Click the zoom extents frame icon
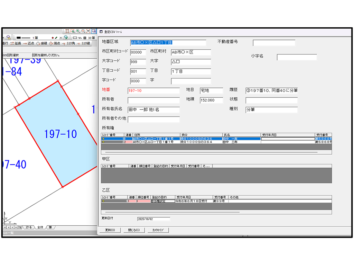354x265 pixels. (x=67, y=31)
